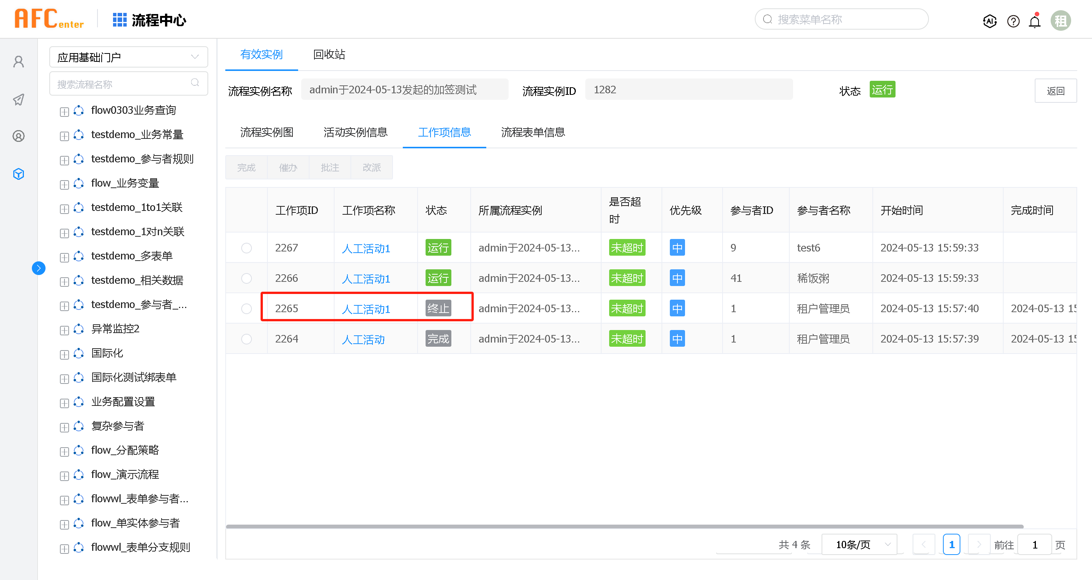
Task: Open the 应用基础门户 dropdown
Action: coord(129,57)
